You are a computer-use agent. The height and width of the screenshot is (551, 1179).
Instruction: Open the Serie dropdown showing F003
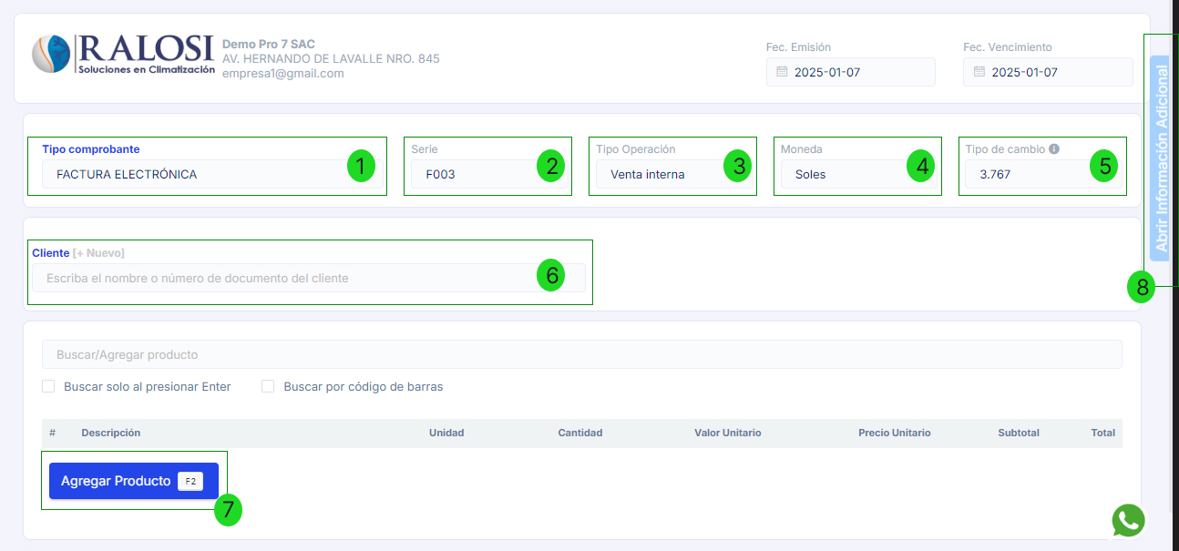[474, 174]
